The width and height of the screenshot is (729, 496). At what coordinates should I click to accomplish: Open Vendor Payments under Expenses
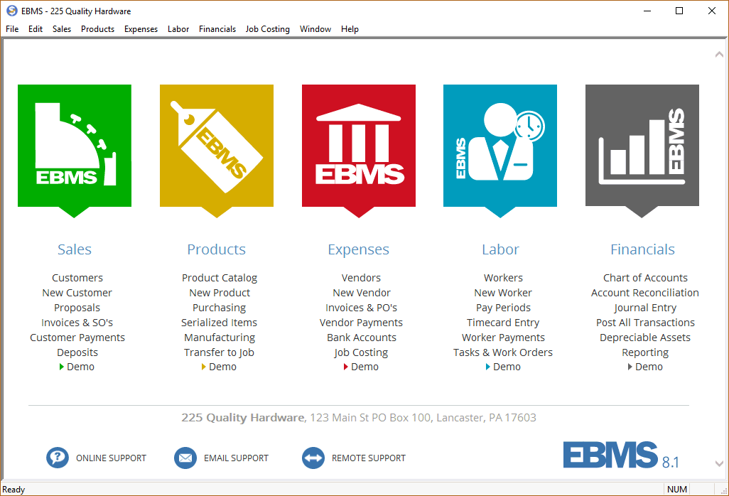tap(361, 323)
